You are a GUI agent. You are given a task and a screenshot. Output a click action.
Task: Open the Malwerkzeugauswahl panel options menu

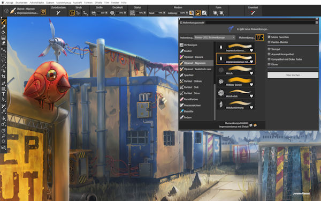317,23
